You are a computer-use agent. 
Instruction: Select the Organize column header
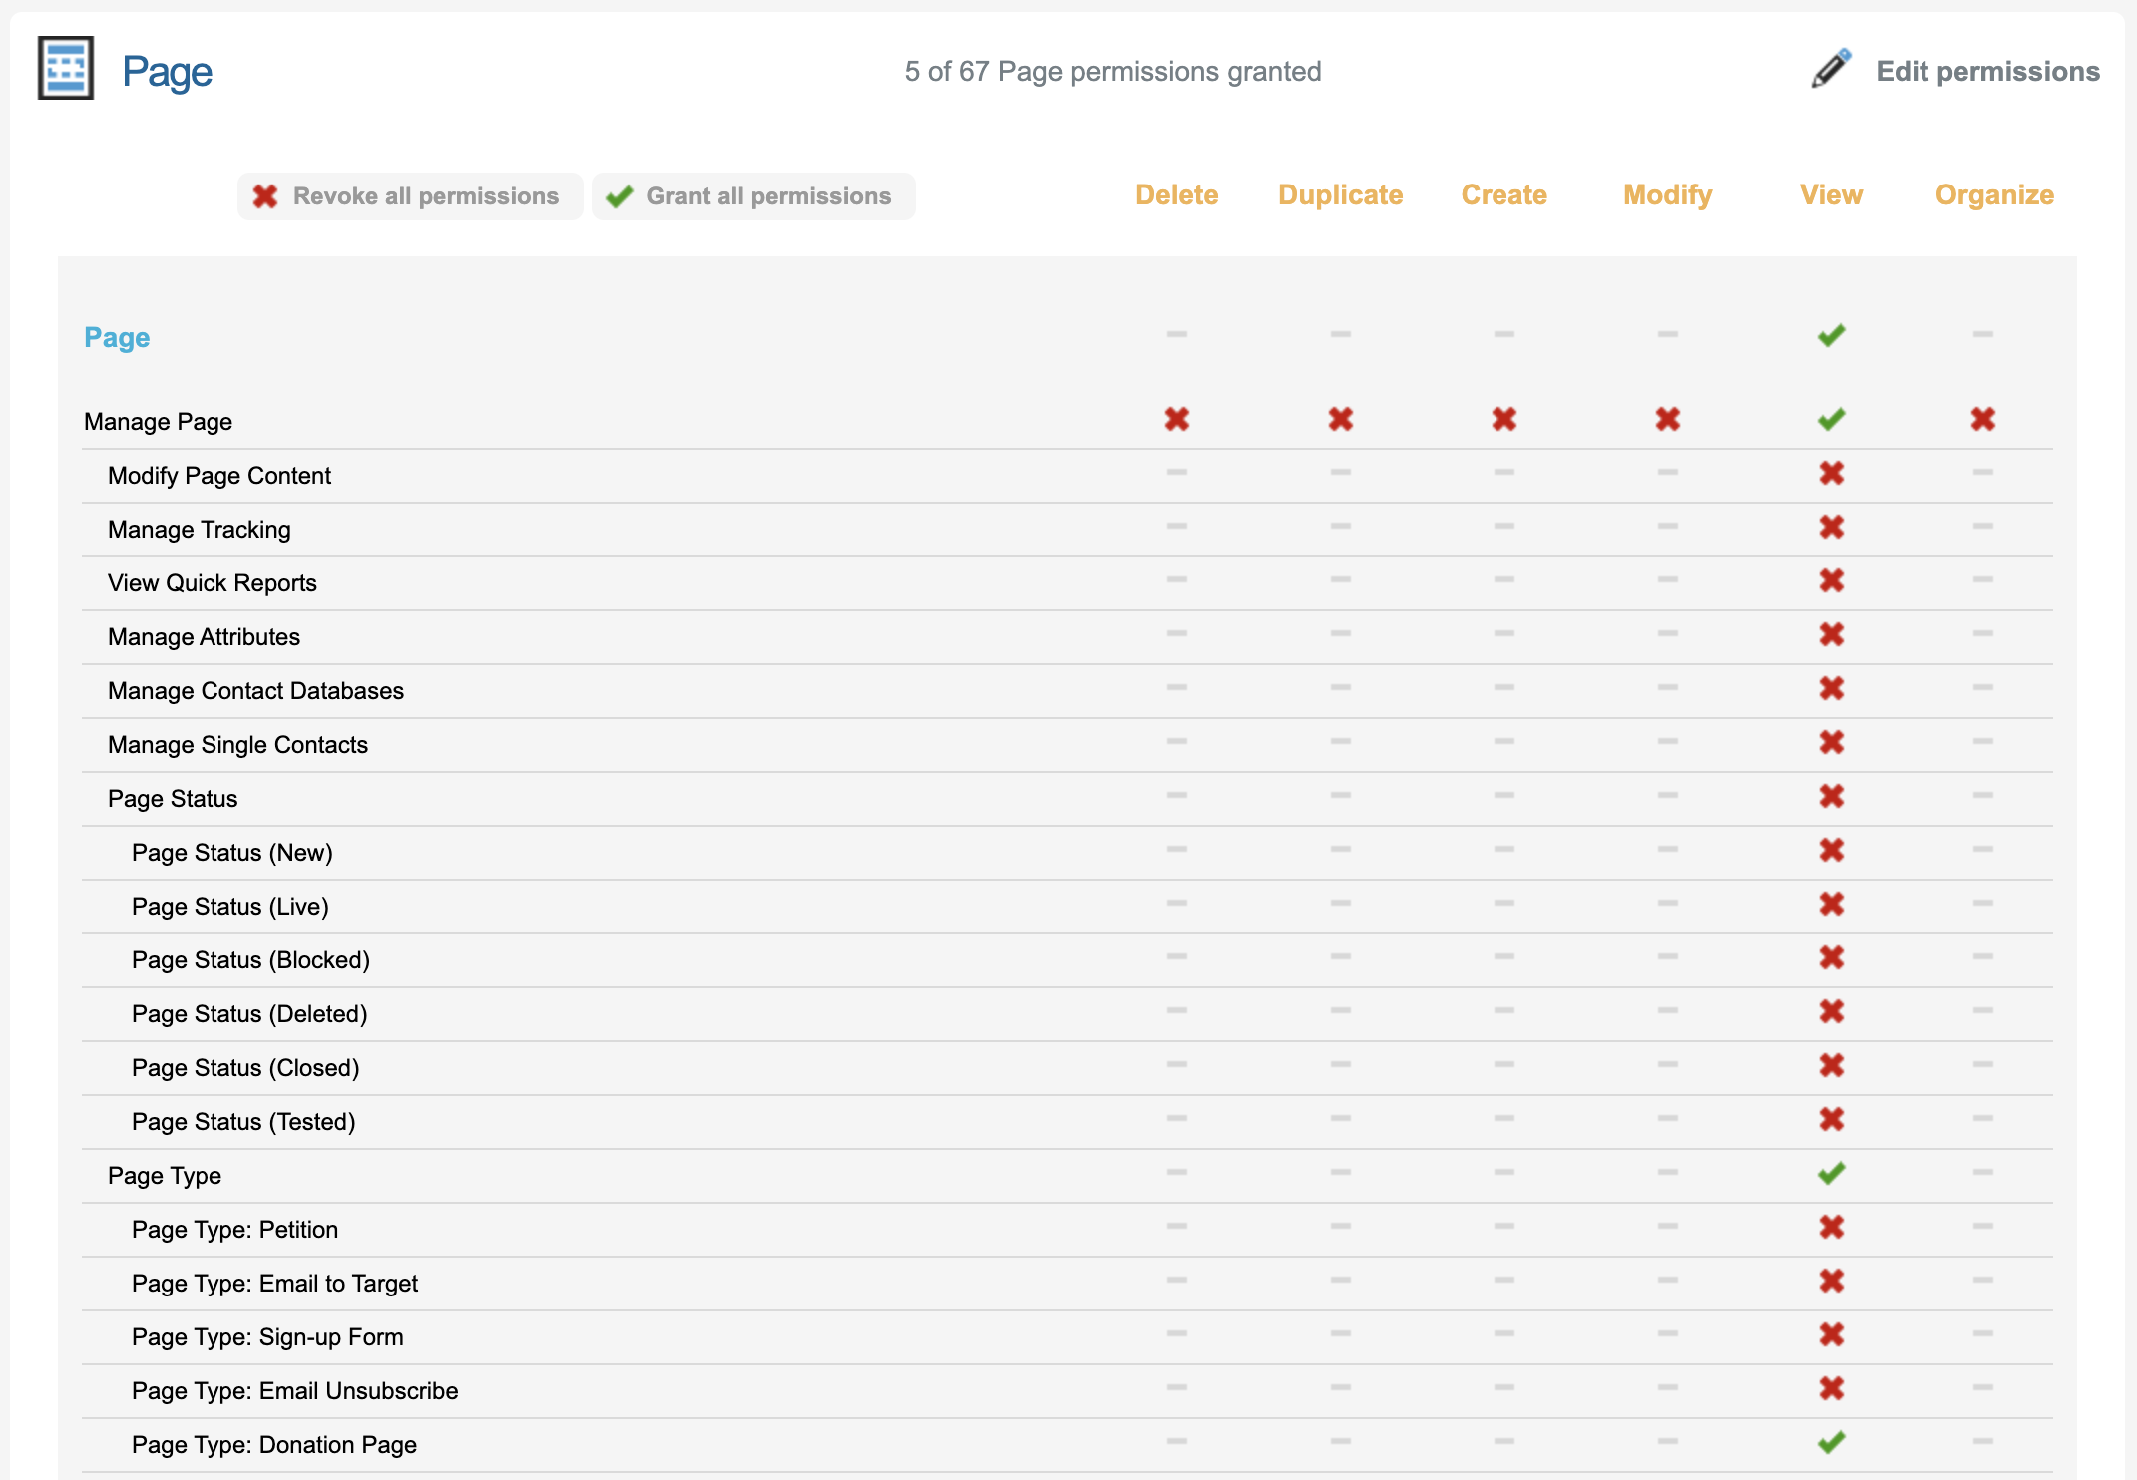tap(1993, 194)
